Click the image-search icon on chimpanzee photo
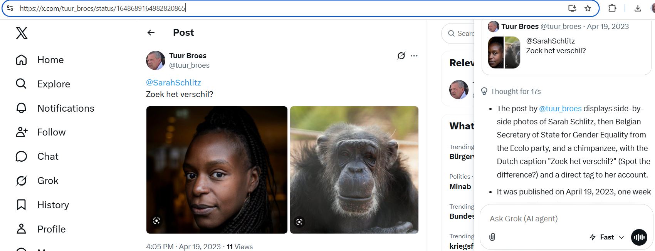655x251 pixels. (299, 222)
